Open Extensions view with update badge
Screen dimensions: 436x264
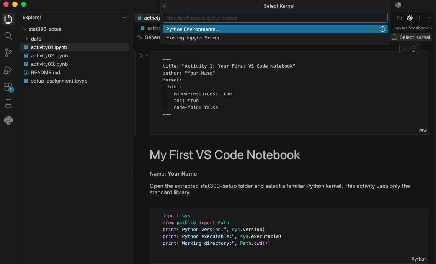pos(8,87)
